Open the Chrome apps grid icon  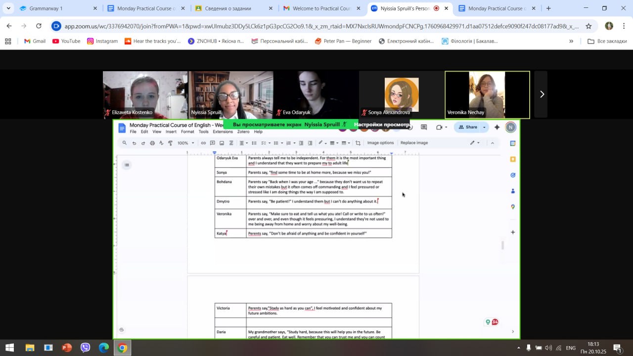[x=8, y=41]
